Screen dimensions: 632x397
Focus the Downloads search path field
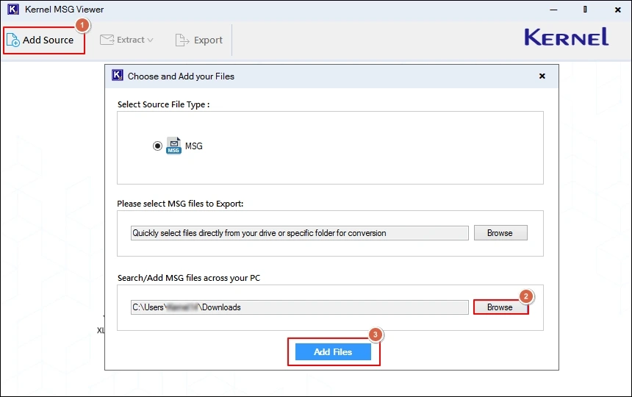pyautogui.click(x=299, y=307)
